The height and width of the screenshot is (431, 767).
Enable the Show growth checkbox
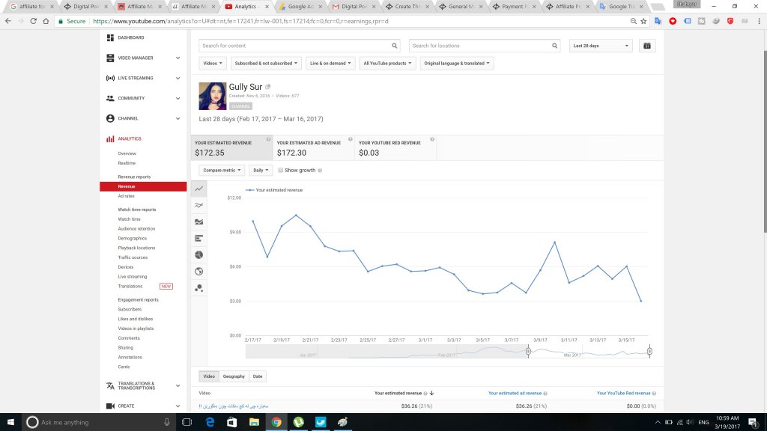coord(281,171)
